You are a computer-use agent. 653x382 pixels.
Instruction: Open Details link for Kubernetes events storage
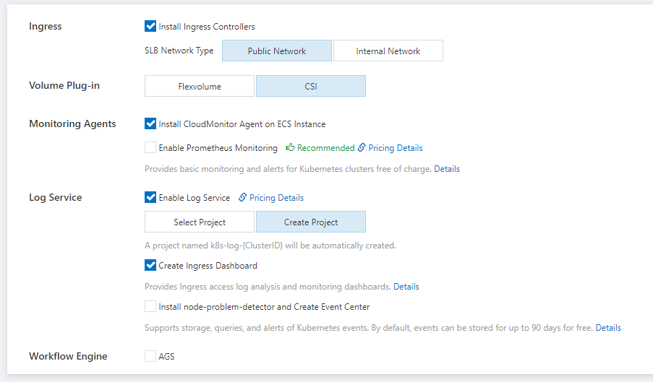608,328
